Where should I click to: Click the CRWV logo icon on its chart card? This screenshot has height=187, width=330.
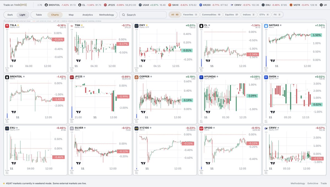point(266,128)
